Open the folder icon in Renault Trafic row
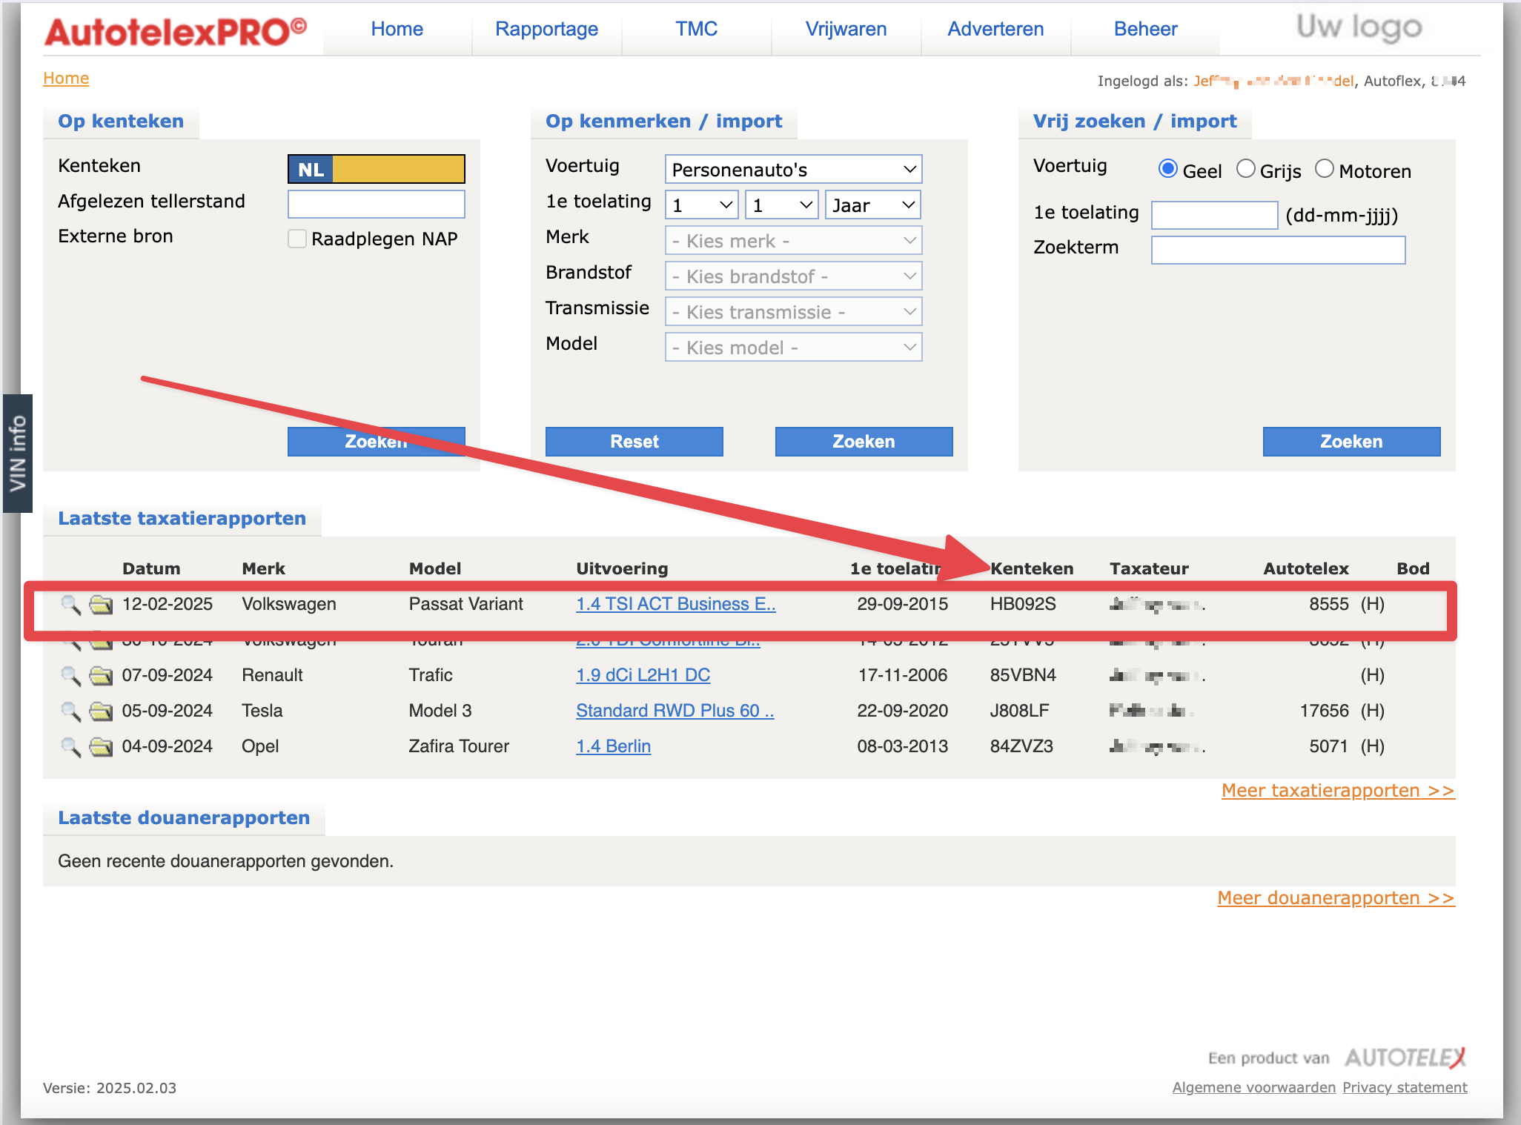Image resolution: width=1521 pixels, height=1125 pixels. click(x=101, y=675)
